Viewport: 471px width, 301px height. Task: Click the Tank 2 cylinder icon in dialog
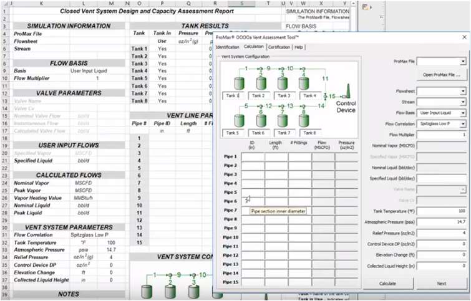(x=261, y=84)
